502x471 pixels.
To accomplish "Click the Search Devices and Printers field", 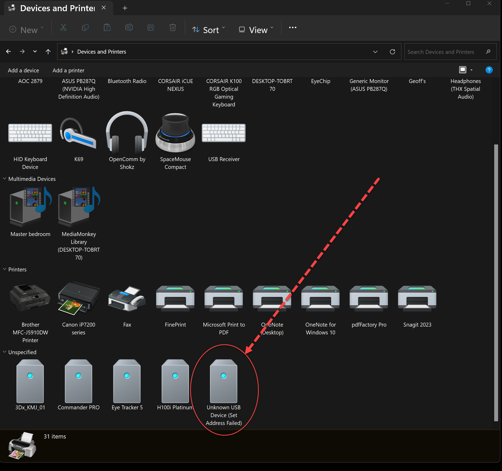I will click(442, 52).
